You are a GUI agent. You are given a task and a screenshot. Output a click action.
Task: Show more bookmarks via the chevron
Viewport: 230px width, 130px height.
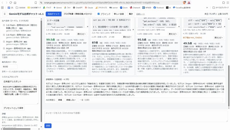207,8
